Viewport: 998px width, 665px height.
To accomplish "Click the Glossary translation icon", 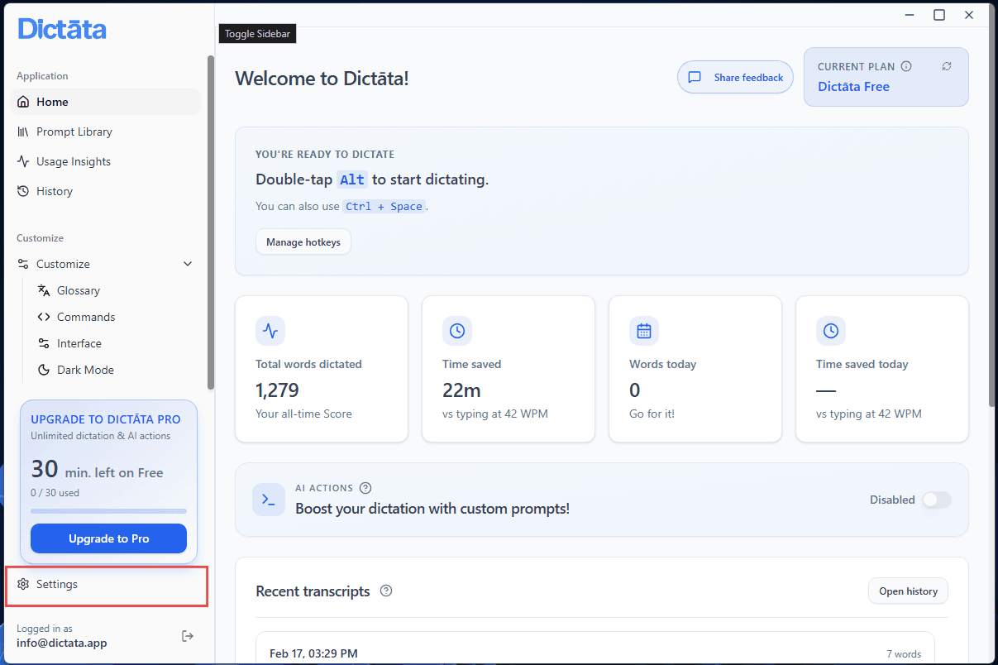I will (44, 290).
